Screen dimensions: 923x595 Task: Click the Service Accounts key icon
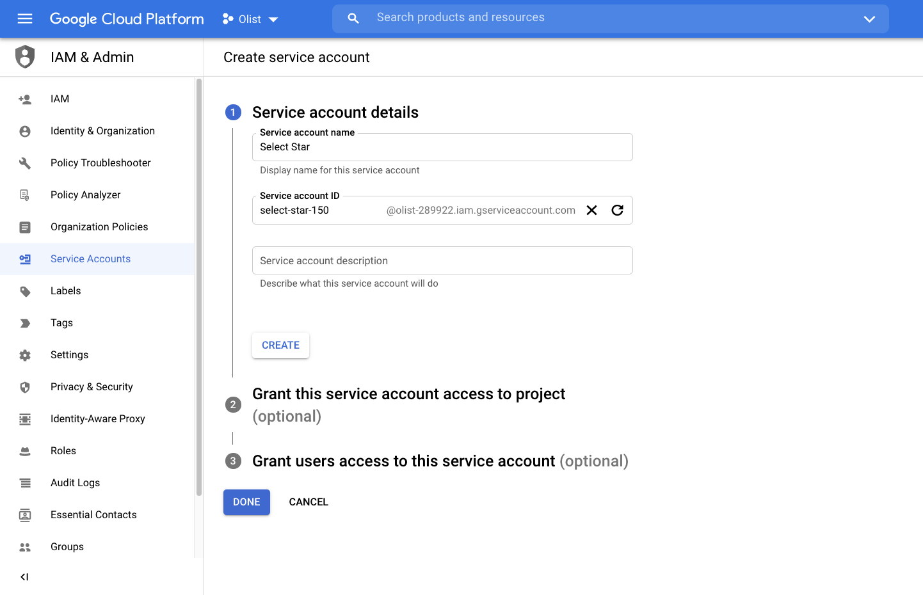25,259
